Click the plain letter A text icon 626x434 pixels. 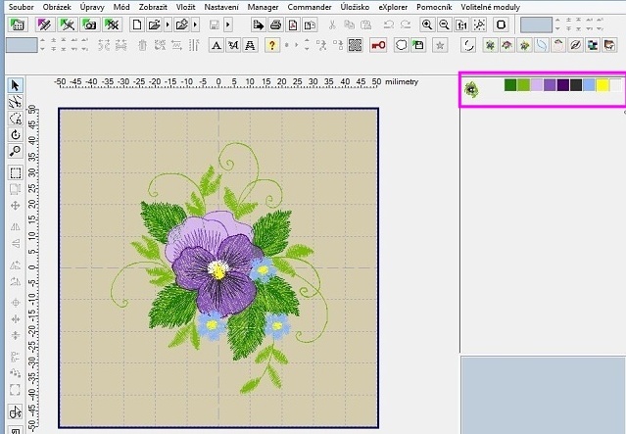pos(216,45)
